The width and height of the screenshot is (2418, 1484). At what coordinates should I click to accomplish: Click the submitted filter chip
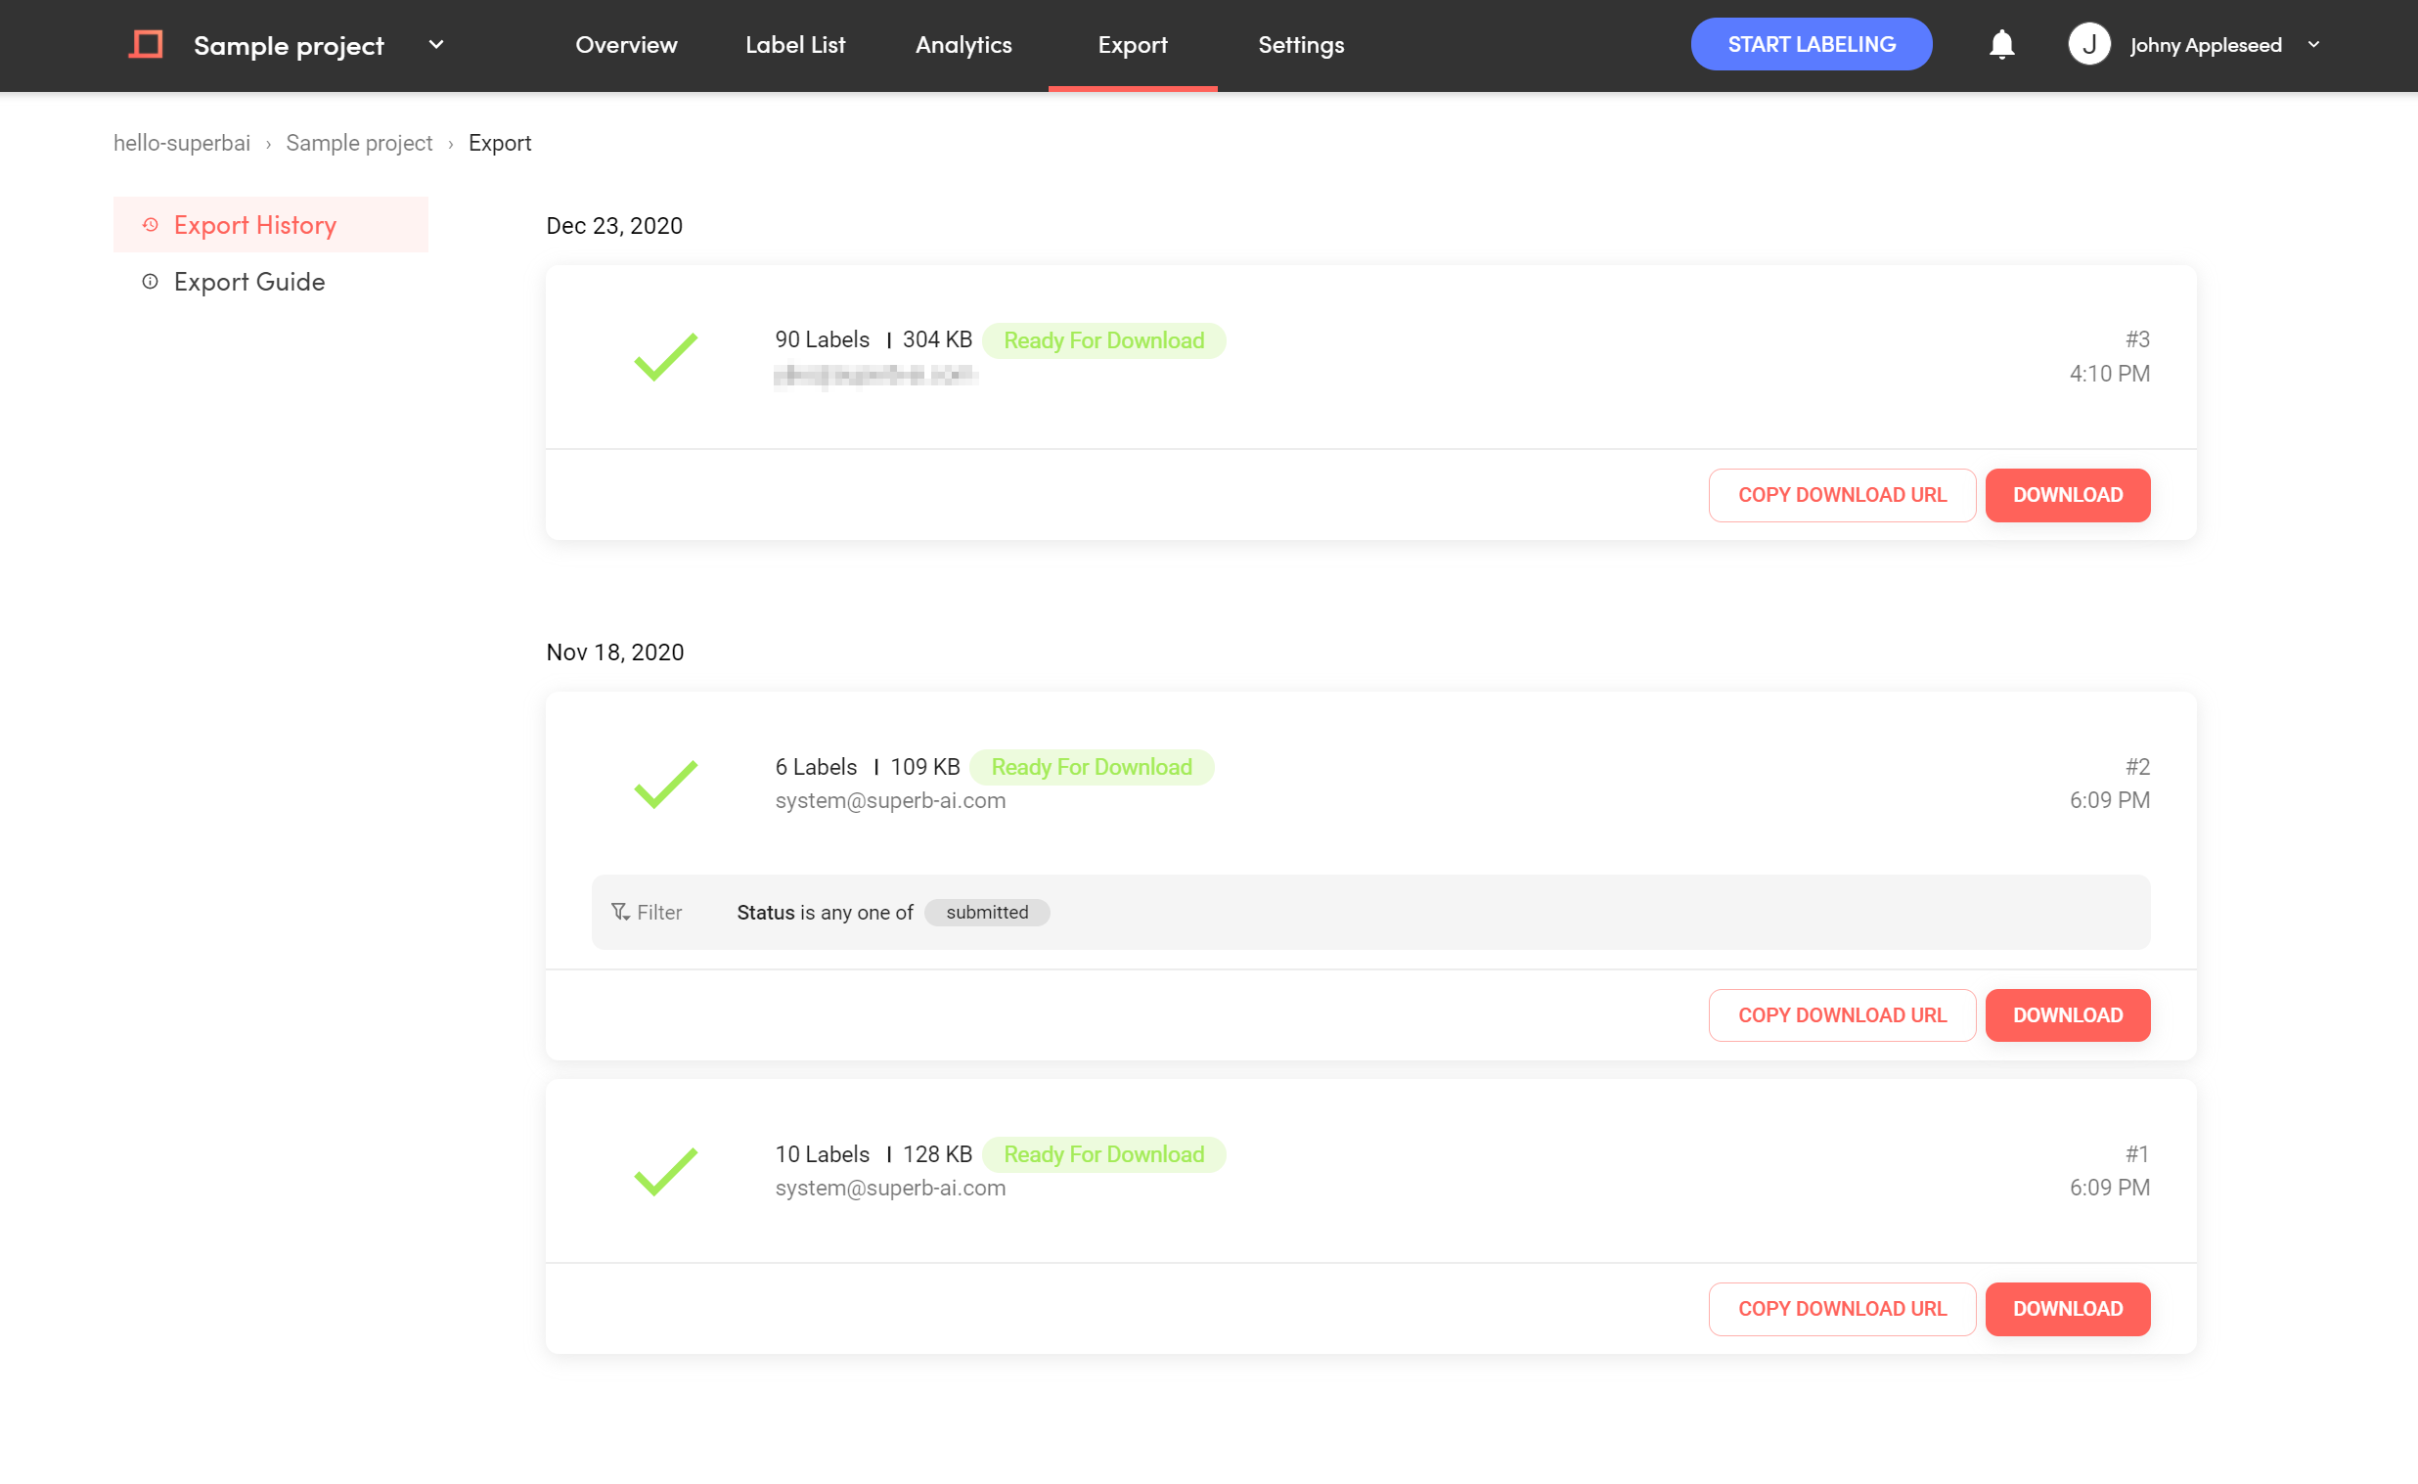[x=987, y=912]
